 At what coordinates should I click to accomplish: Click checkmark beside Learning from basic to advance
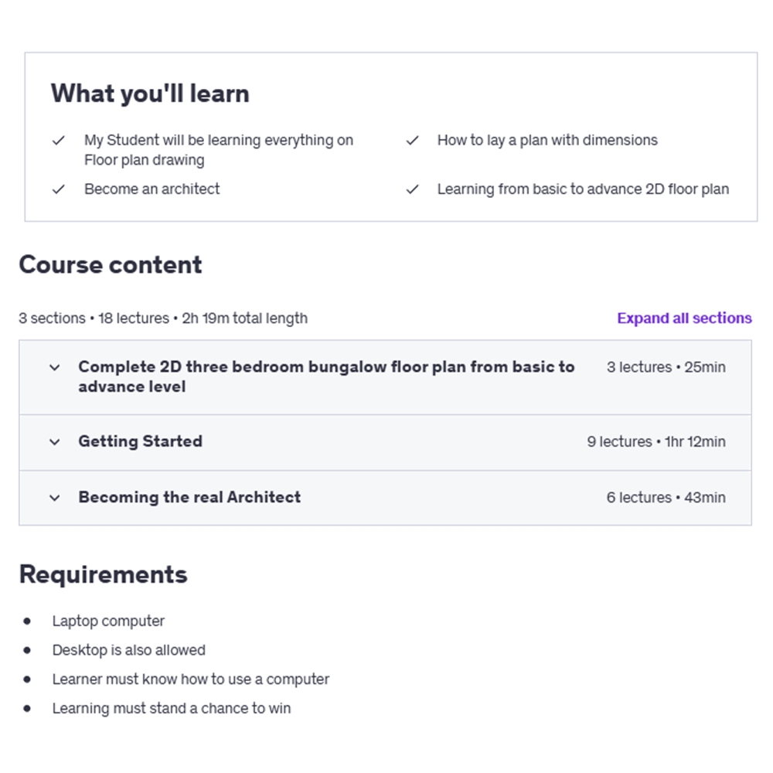(x=412, y=189)
